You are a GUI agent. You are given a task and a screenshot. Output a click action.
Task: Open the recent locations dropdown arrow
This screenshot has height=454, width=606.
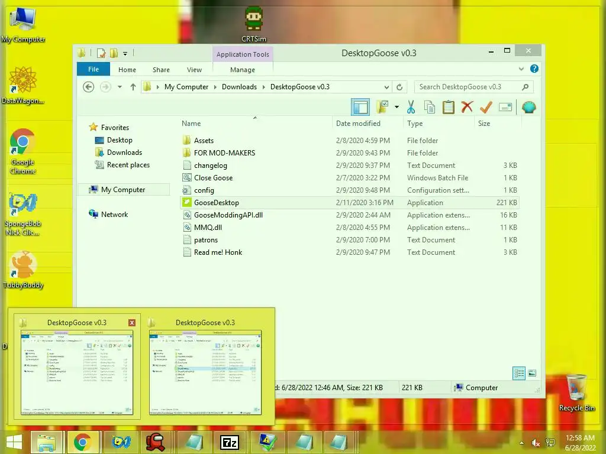point(120,87)
